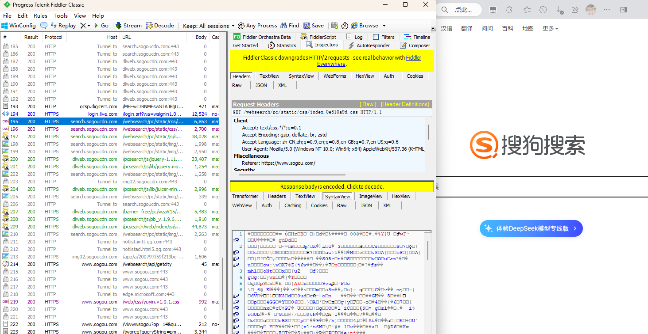This screenshot has width=648, height=334.
Task: Open the Timeline tab
Action: pos(417,37)
